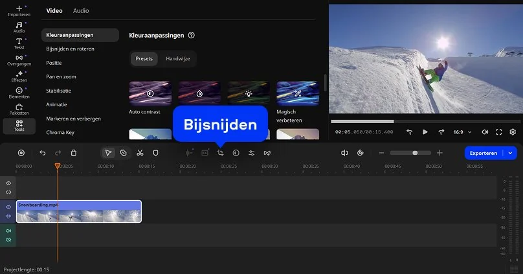This screenshot has height=274, width=523.
Task: Open the Pakketten store panel
Action: [x=19, y=109]
